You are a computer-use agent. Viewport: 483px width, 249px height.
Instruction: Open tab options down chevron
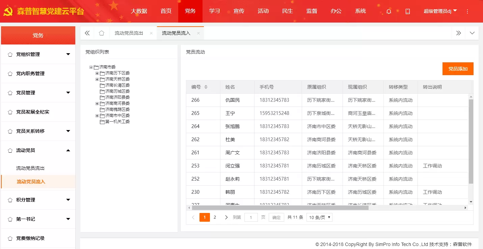472,33
